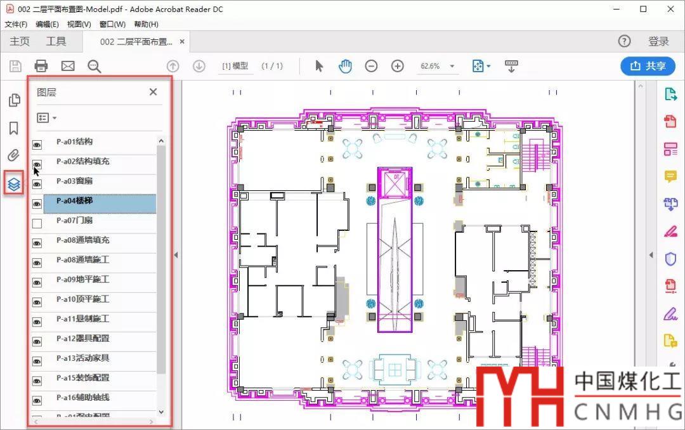The image size is (685, 430).
Task: Hide the P-a01结构 layer
Action: tap(37, 143)
